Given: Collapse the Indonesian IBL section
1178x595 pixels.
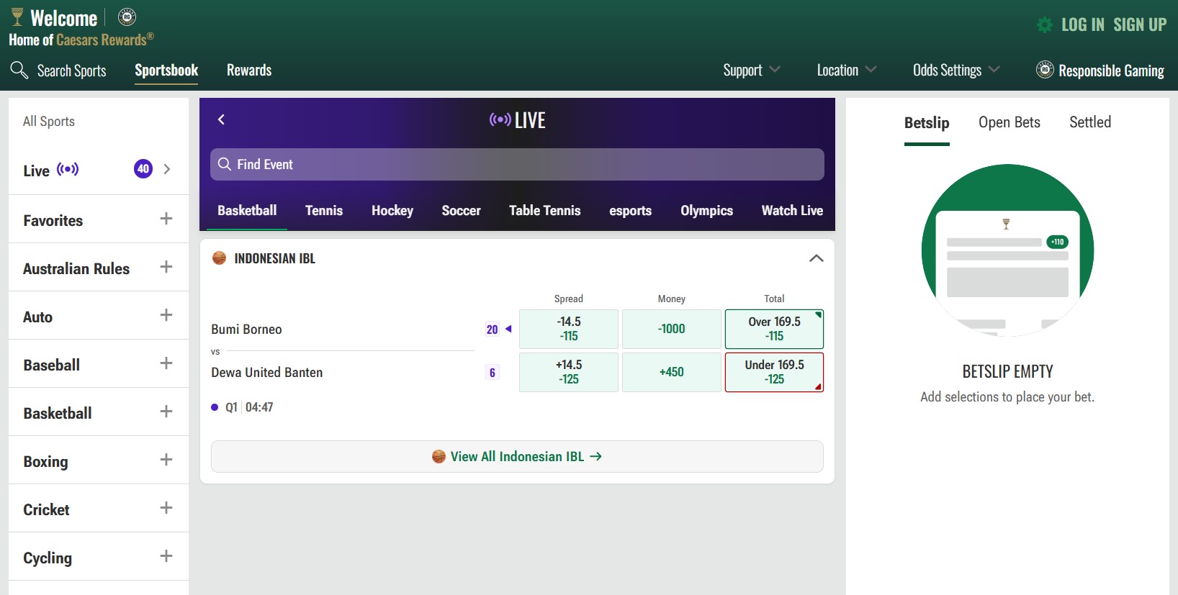Looking at the screenshot, I should [816, 258].
